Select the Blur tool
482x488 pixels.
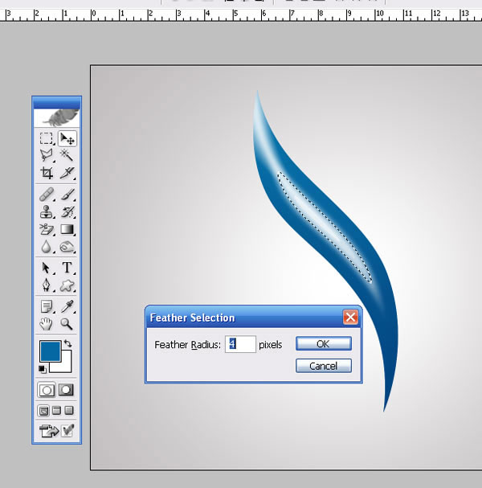(47, 247)
